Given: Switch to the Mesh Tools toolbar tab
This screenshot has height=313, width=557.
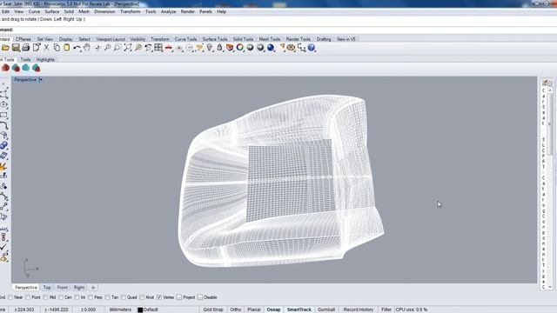Looking at the screenshot, I should (270, 39).
